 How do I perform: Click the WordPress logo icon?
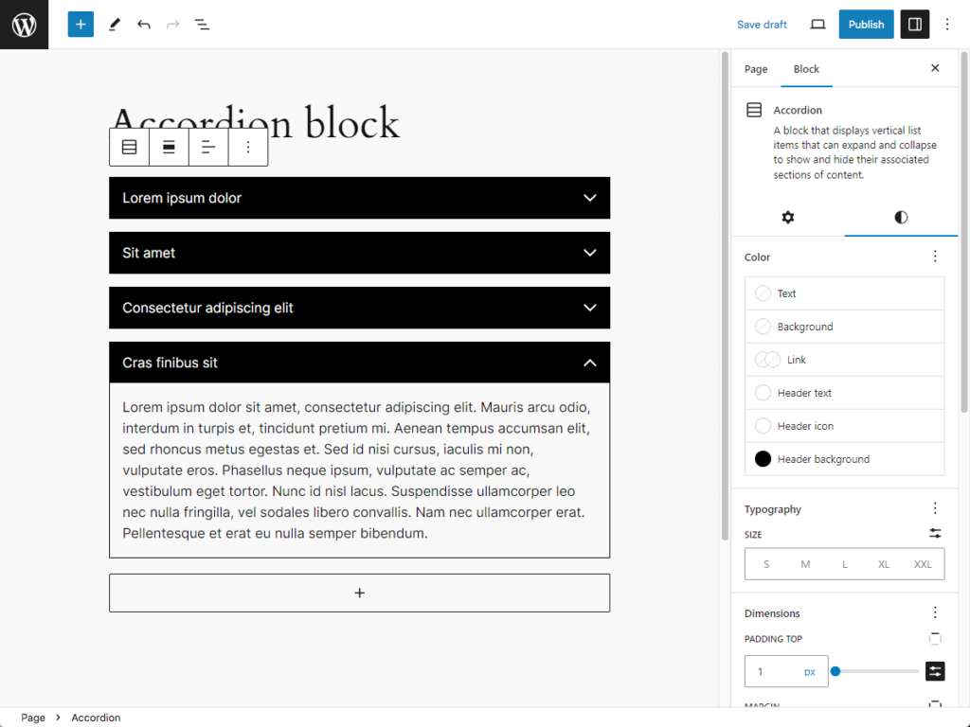pyautogui.click(x=24, y=25)
